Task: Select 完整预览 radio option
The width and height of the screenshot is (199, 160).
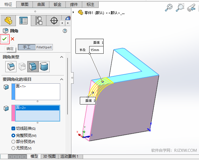Action: click(x=13, y=136)
